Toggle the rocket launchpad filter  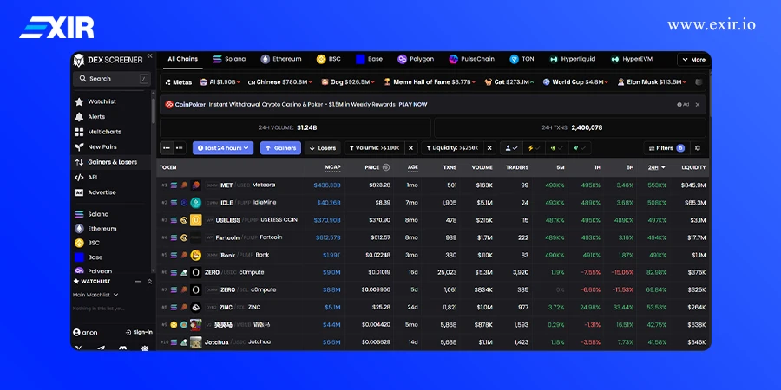[x=579, y=148]
